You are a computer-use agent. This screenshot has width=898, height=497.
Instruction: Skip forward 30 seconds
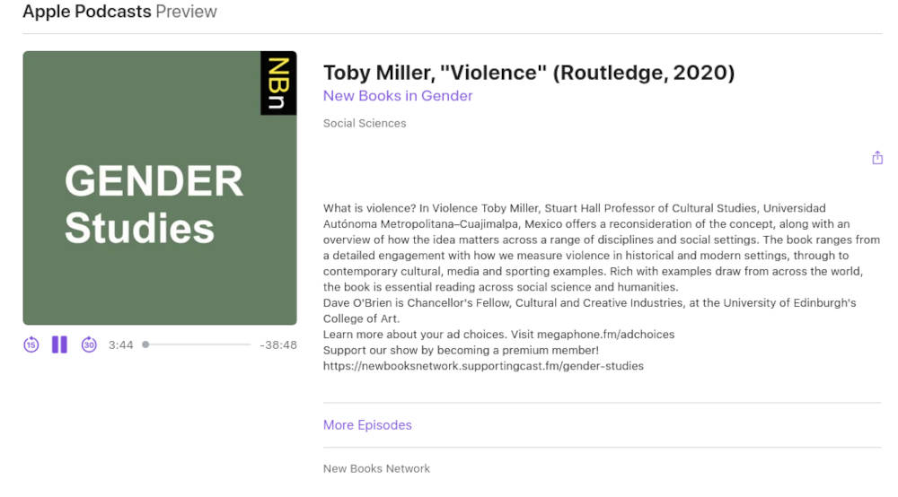coord(89,344)
